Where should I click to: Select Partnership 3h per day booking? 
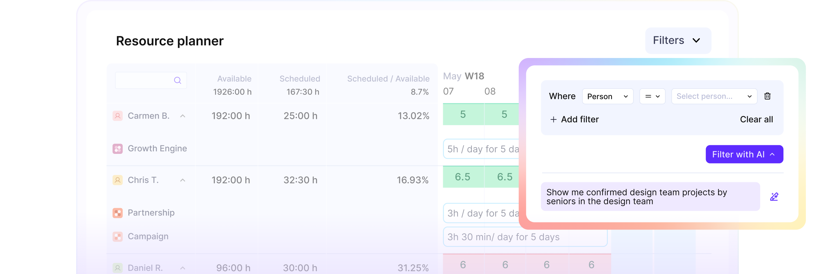[x=481, y=213]
